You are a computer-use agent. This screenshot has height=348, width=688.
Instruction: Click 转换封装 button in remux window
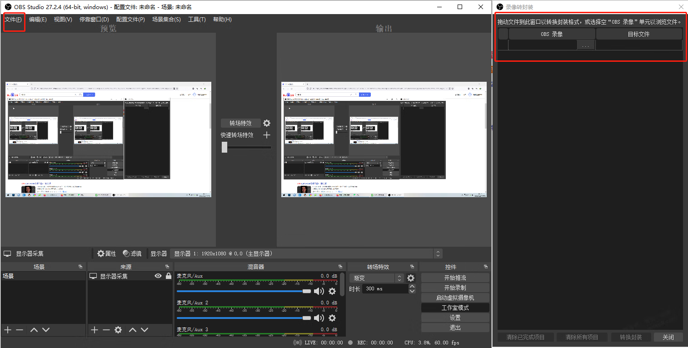tap(630, 337)
